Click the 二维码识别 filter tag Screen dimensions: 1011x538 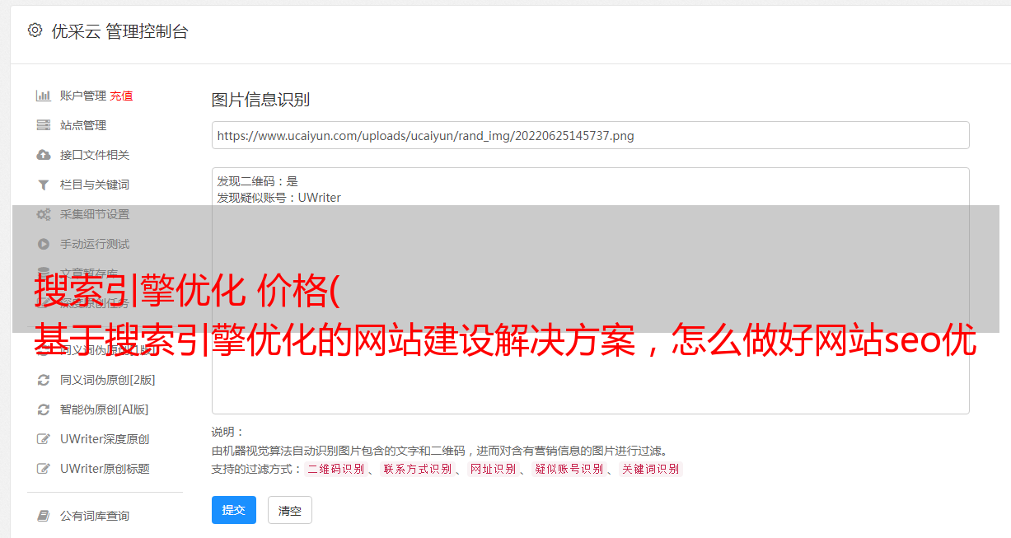(335, 469)
